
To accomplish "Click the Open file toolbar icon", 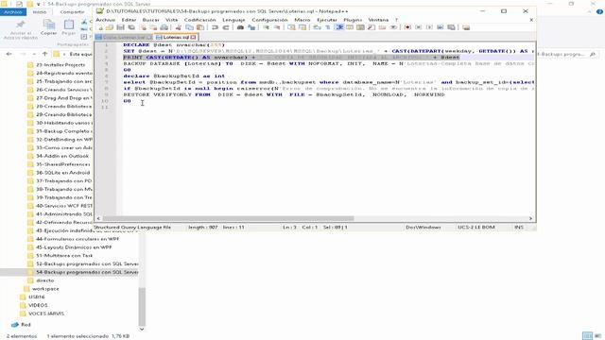I will (110, 27).
